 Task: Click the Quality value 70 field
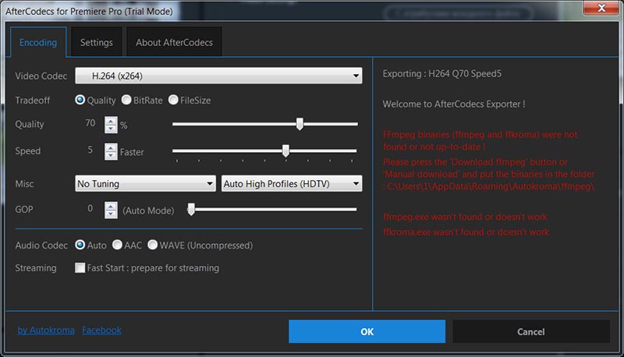click(x=90, y=123)
